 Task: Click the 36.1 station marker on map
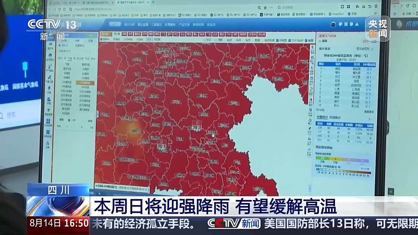pos(162,146)
